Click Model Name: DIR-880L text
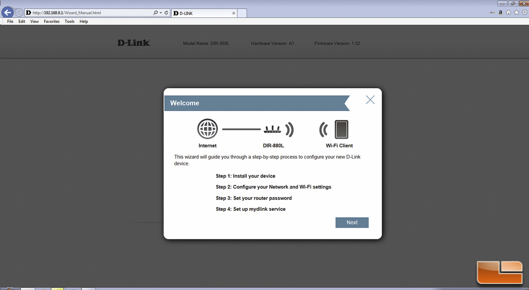 pos(206,43)
